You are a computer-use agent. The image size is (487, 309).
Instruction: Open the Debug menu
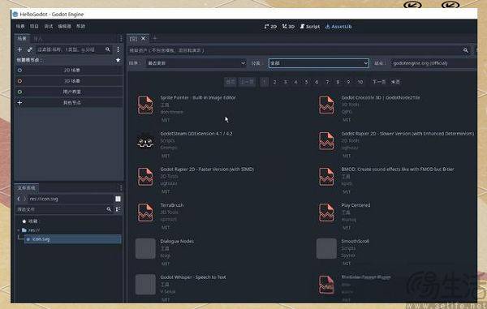pos(49,27)
